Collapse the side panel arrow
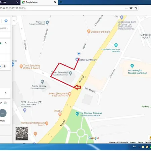 pos(14,21)
